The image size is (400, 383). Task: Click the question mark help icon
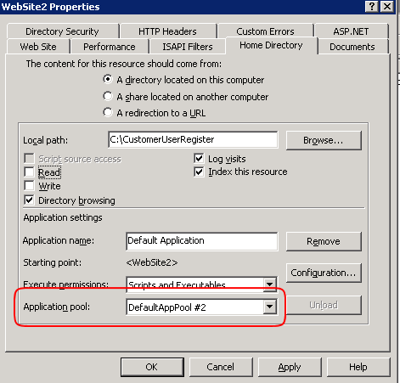click(372, 6)
